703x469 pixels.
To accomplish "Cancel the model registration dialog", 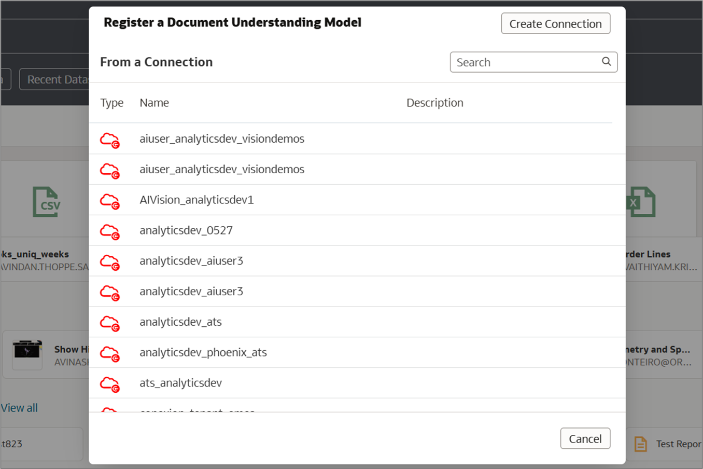I will point(585,439).
